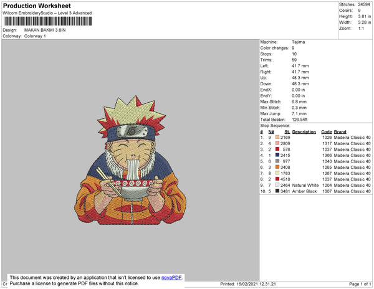Click the barcode under the title
374x289 pixels.
coord(48,21)
